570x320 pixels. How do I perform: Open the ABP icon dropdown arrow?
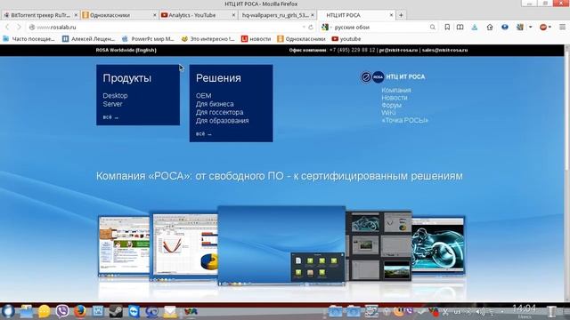[x=550, y=28]
